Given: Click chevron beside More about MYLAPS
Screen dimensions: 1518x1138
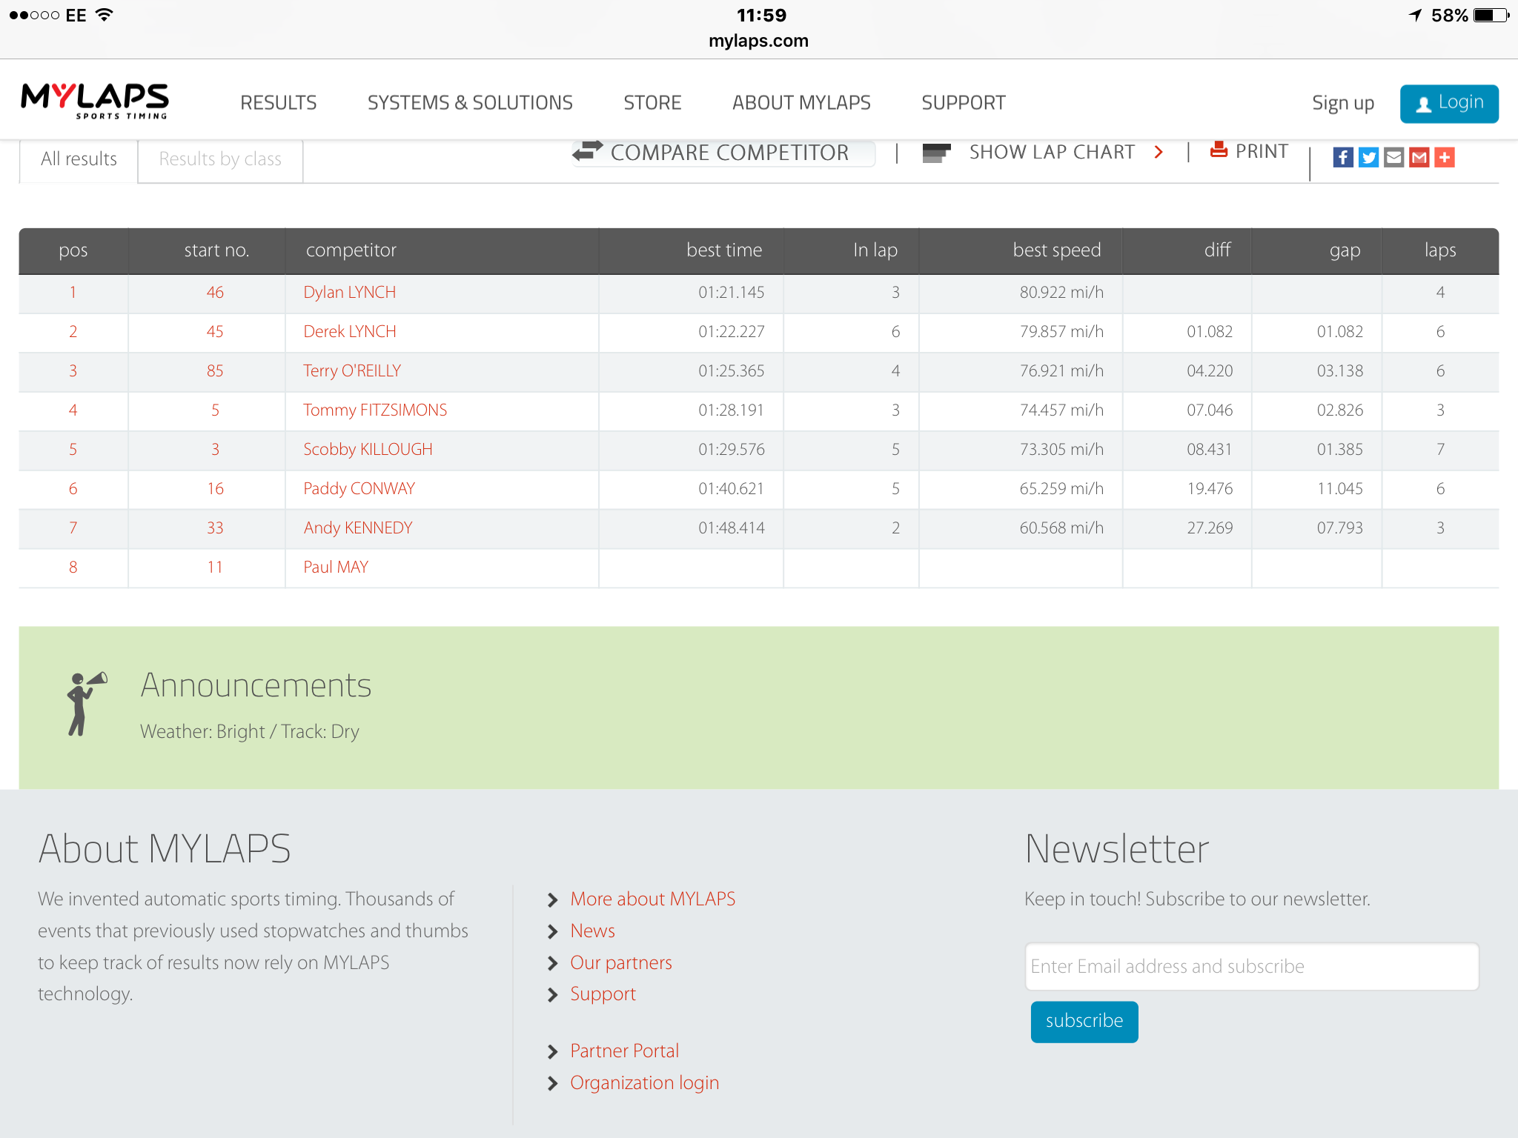Looking at the screenshot, I should (x=552, y=899).
